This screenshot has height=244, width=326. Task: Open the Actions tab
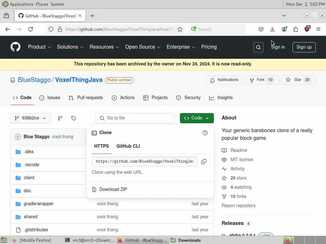123,98
